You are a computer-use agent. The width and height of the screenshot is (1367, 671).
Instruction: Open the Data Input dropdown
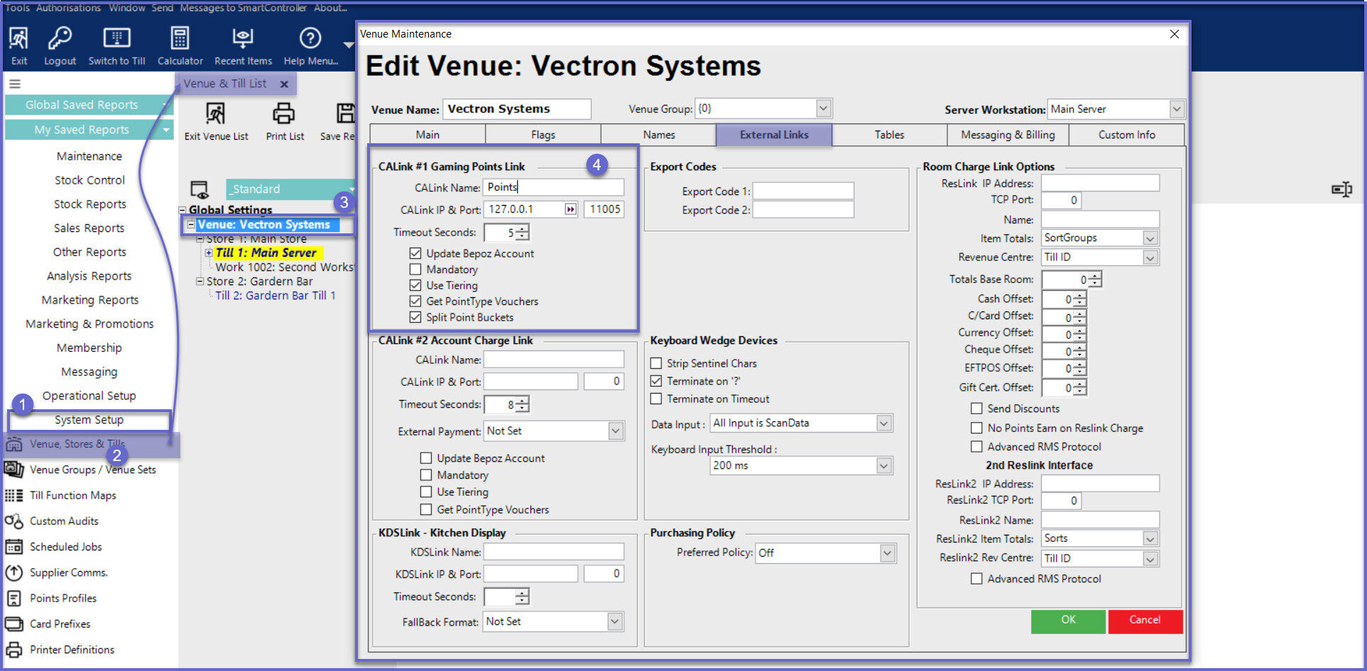click(x=883, y=423)
